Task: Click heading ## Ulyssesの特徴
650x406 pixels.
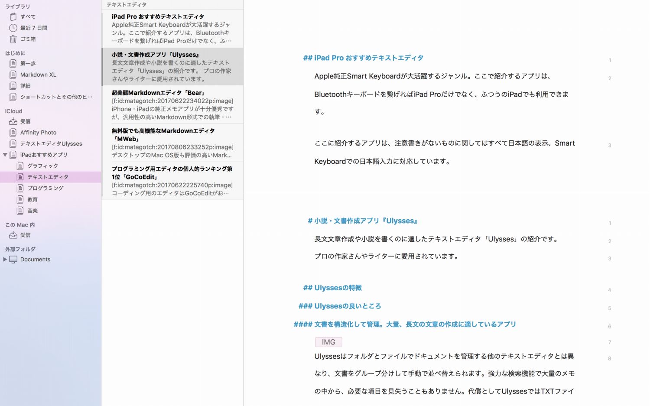Action: (332, 288)
